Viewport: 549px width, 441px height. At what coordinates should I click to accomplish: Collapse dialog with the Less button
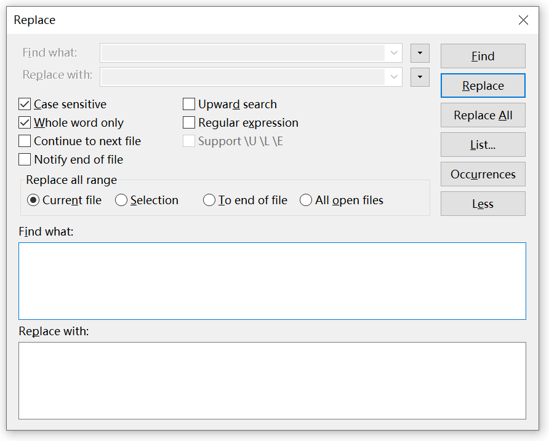[x=483, y=204]
